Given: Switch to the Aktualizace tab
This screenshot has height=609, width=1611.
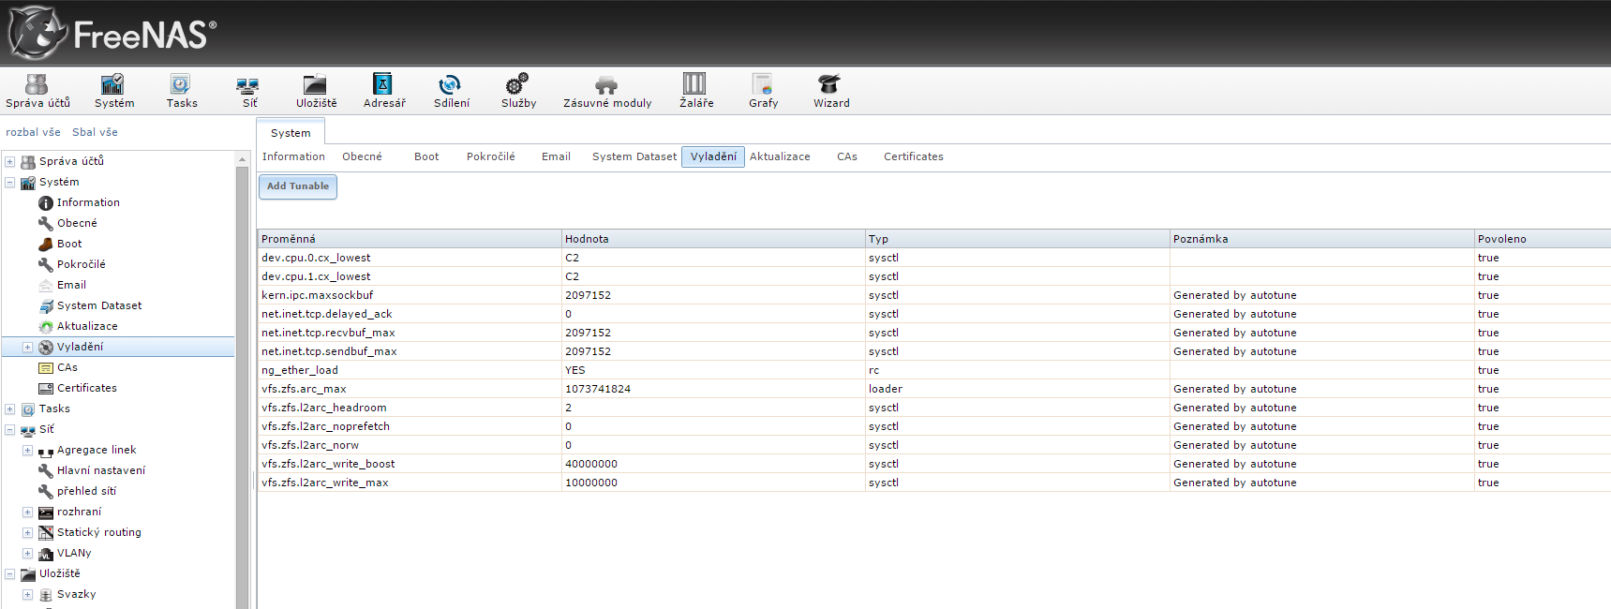Looking at the screenshot, I should coord(780,156).
